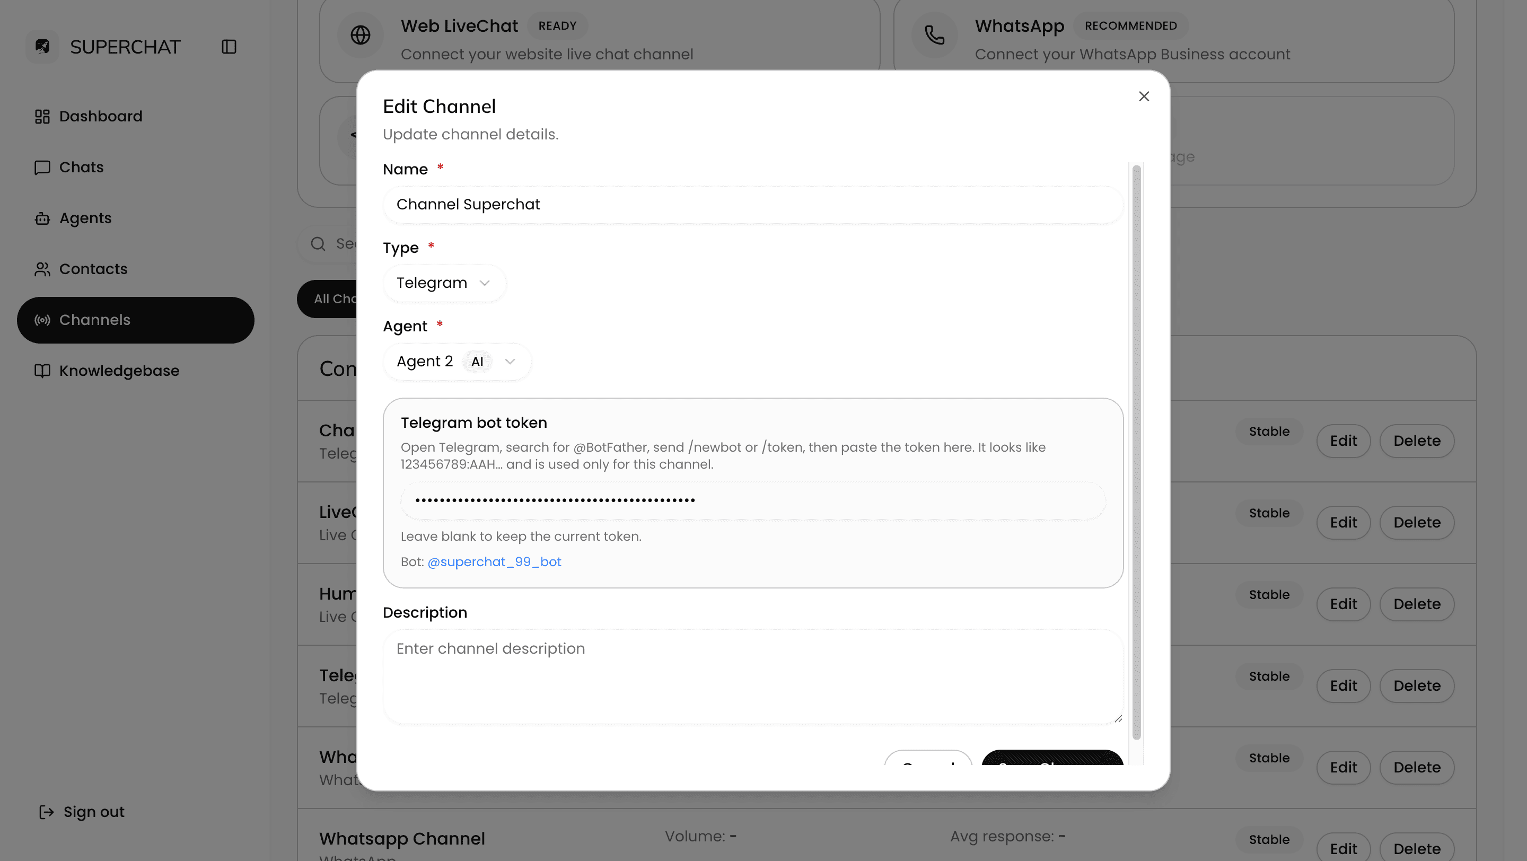Click into the channel description textarea

pos(753,676)
